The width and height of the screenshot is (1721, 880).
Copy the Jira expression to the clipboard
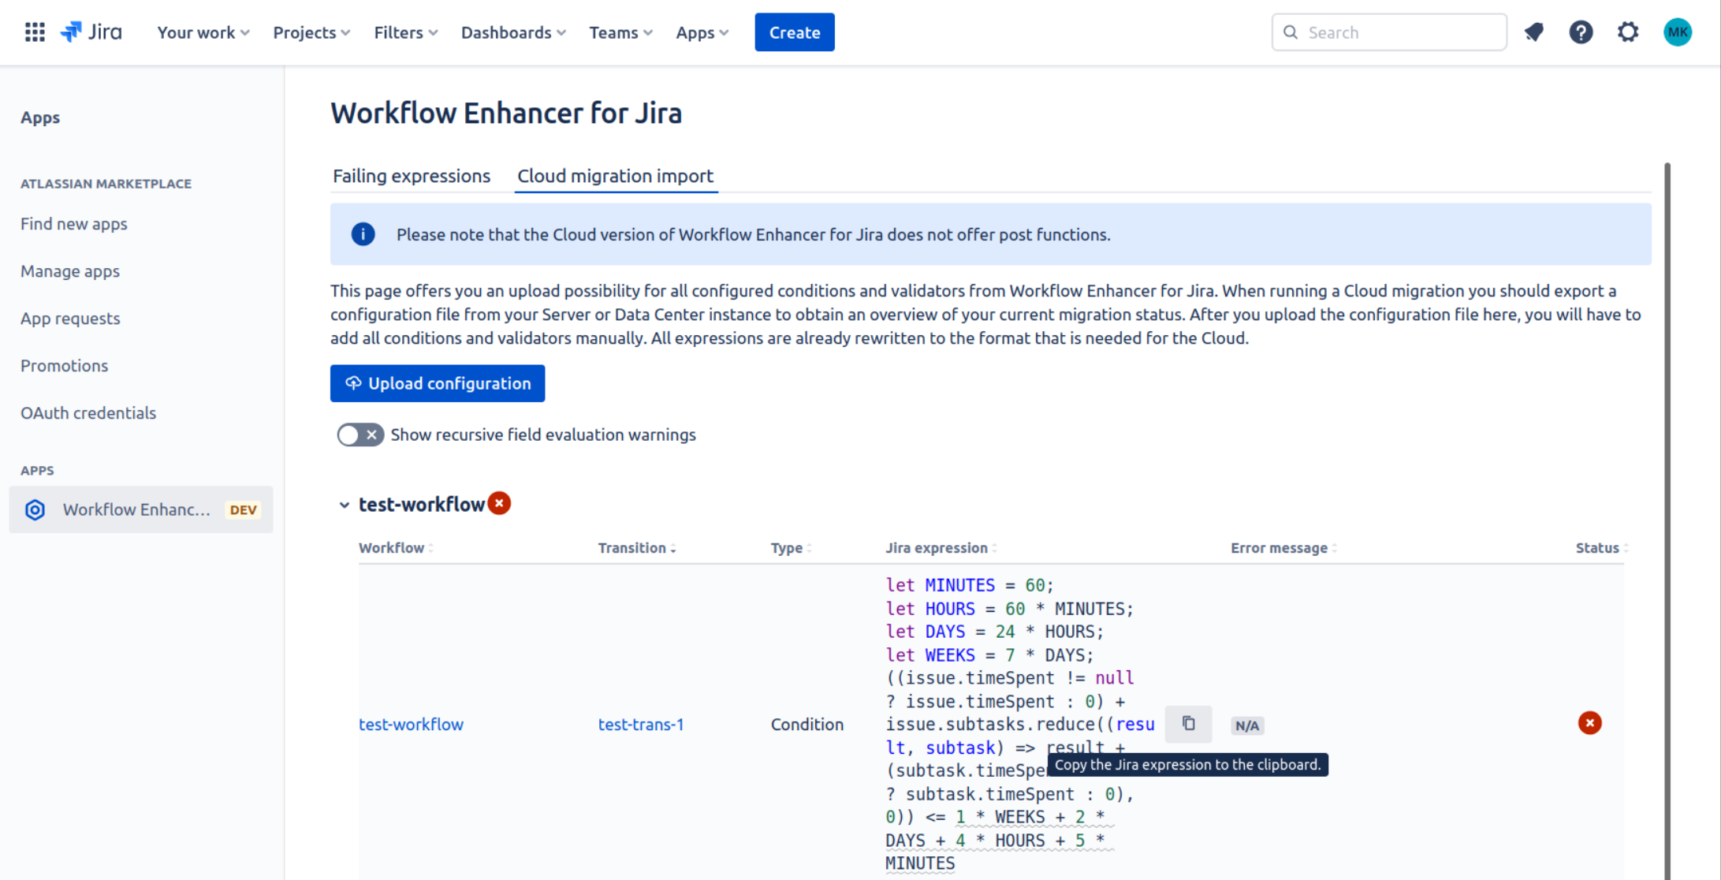[1188, 724]
